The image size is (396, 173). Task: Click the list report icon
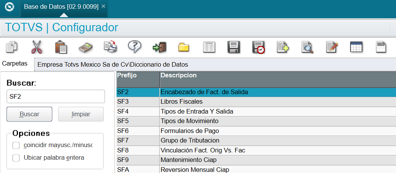pyautogui.click(x=209, y=47)
